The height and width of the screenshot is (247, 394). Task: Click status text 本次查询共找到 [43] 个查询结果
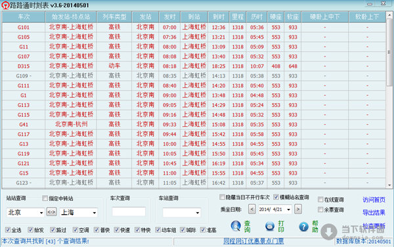point(45,241)
